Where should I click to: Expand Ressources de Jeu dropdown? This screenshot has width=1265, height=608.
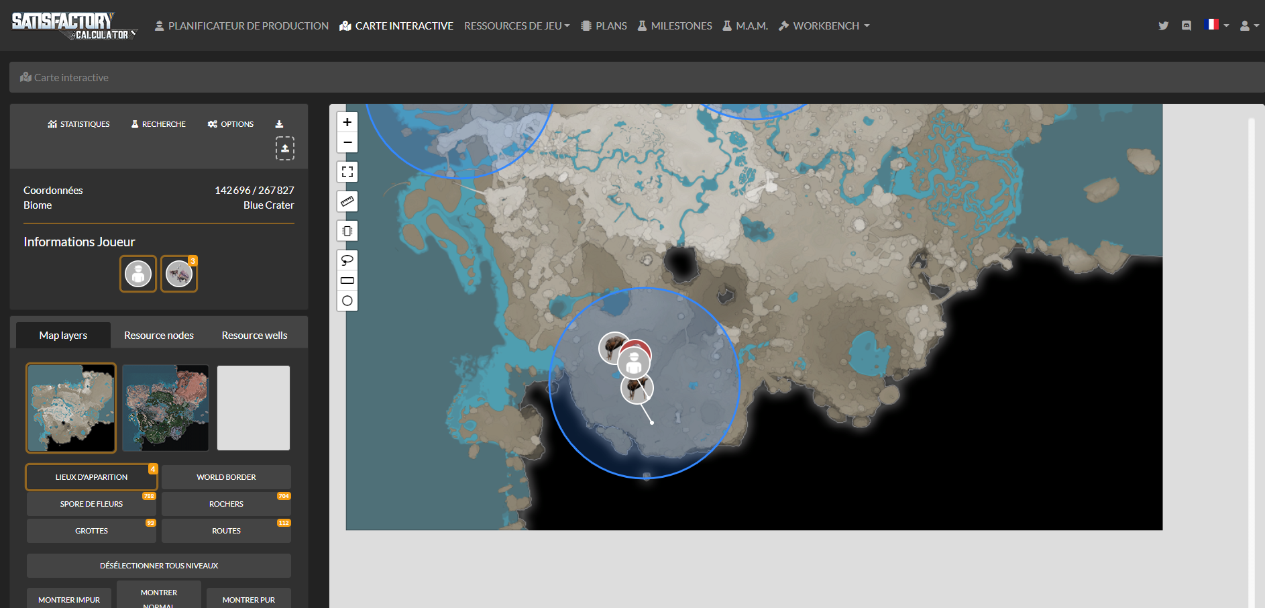pyautogui.click(x=517, y=26)
